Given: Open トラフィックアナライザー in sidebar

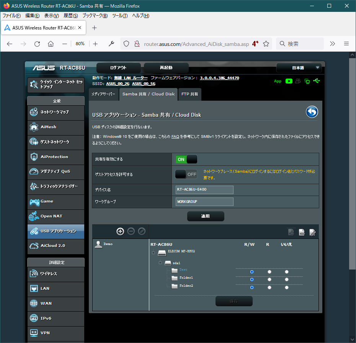Looking at the screenshot, I should click(x=56, y=186).
